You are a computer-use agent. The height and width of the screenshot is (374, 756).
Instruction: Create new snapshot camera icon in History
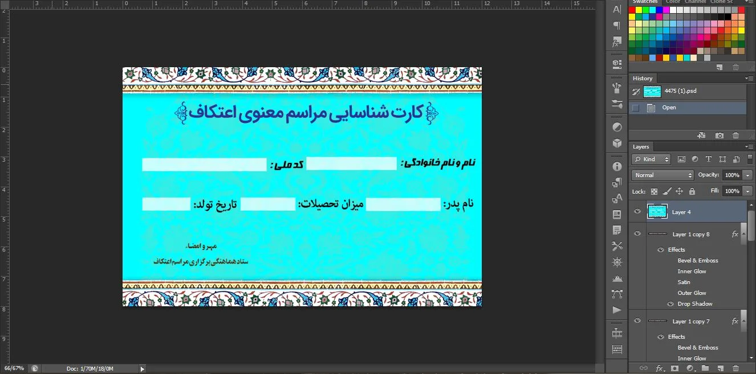click(720, 135)
